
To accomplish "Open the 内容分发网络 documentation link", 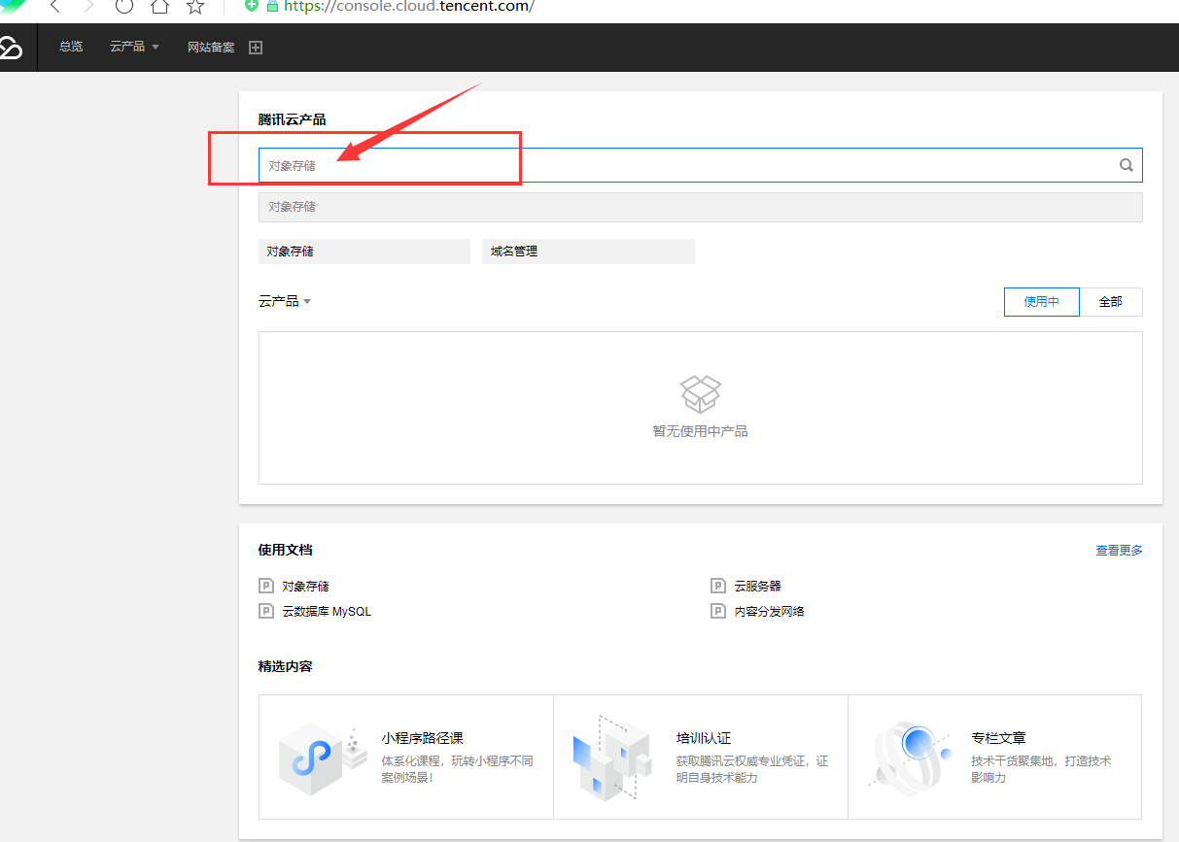I will (x=770, y=611).
